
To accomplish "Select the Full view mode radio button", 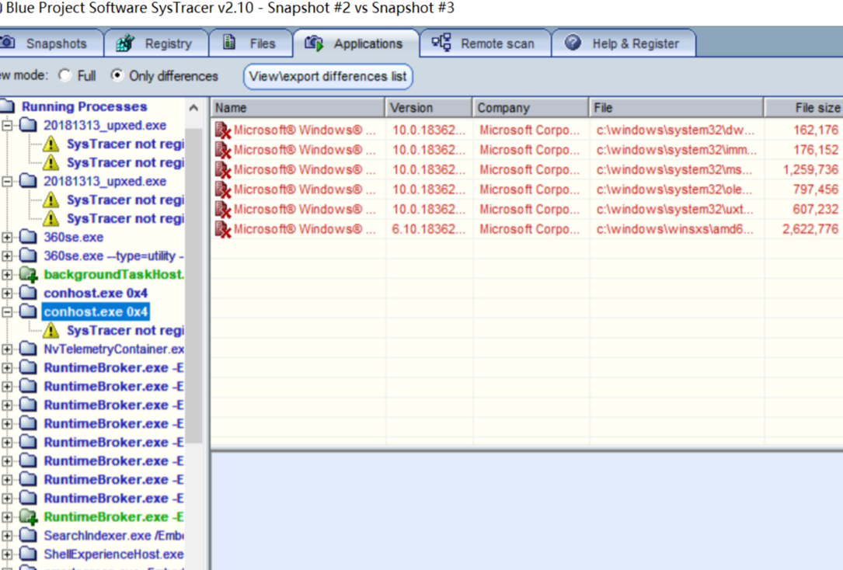I will (65, 75).
